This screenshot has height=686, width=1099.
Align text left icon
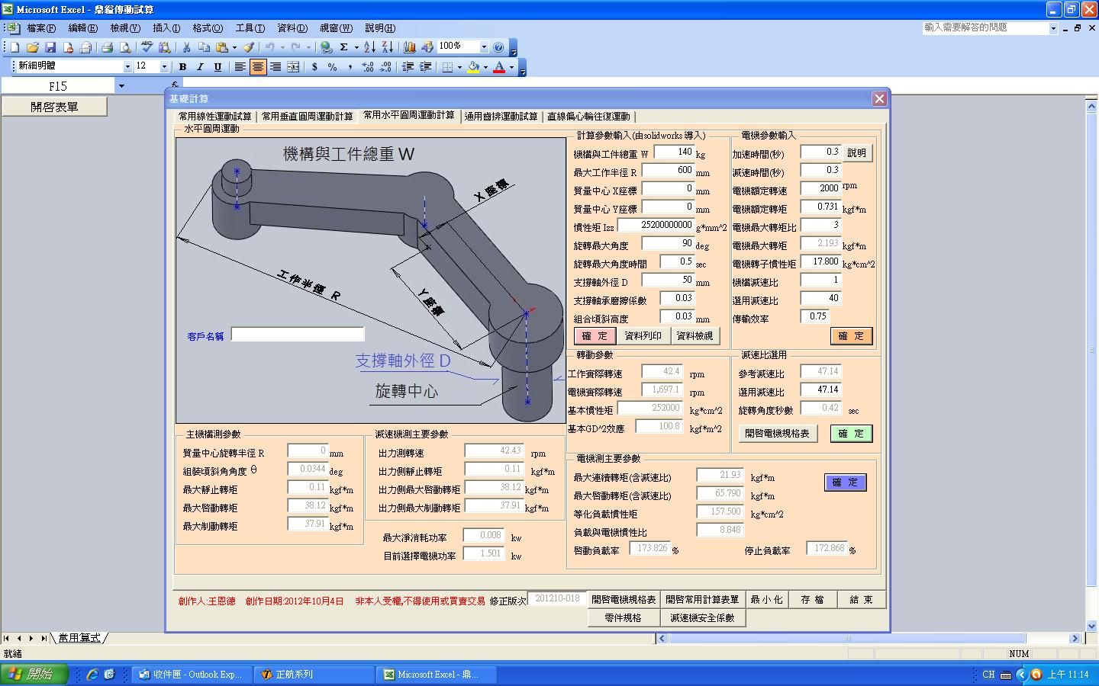(x=240, y=67)
